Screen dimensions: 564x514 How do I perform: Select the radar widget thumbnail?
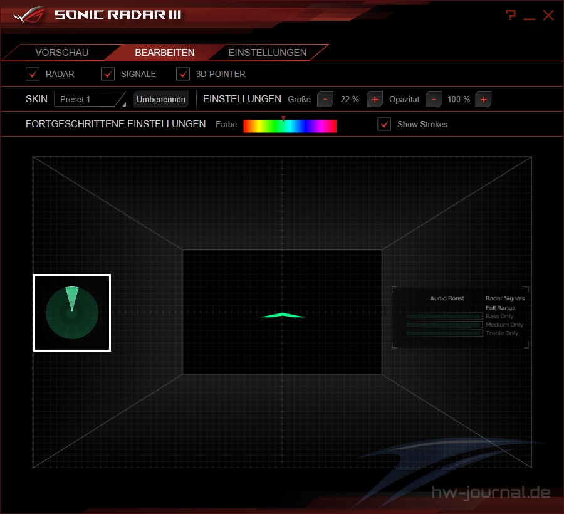pyautogui.click(x=72, y=313)
